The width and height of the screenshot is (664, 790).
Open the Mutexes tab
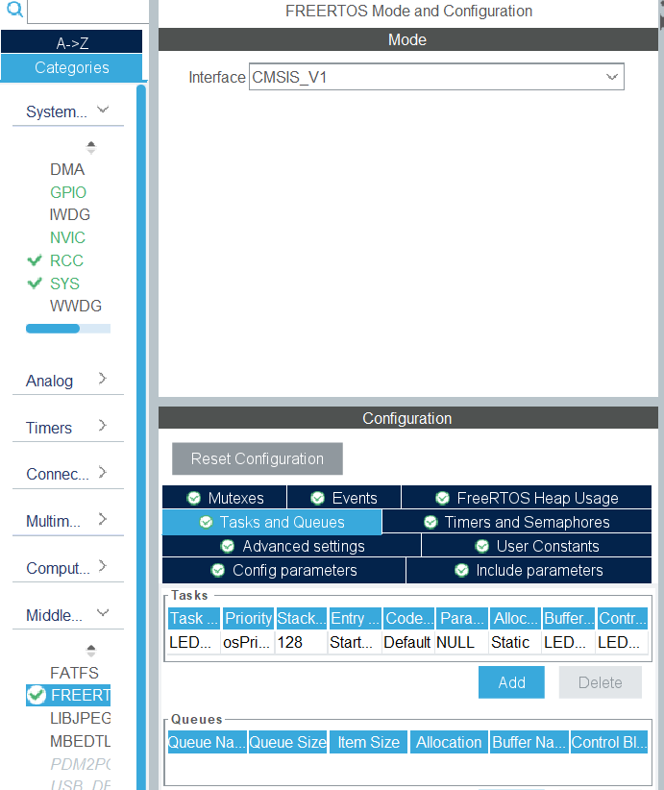[x=225, y=498]
